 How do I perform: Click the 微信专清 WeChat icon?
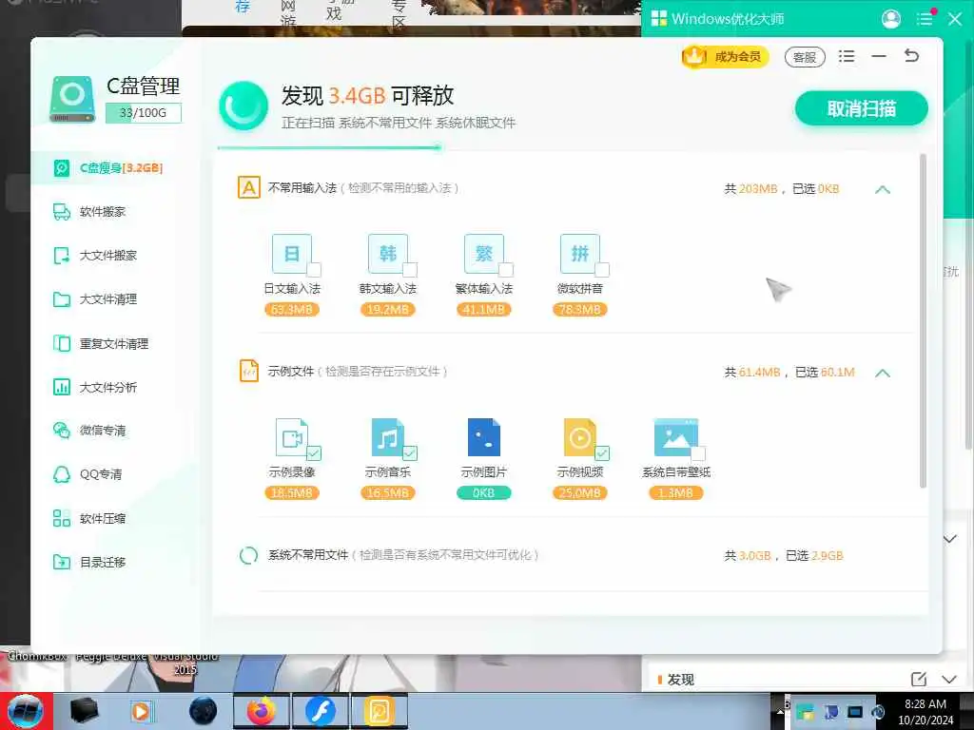click(x=62, y=431)
